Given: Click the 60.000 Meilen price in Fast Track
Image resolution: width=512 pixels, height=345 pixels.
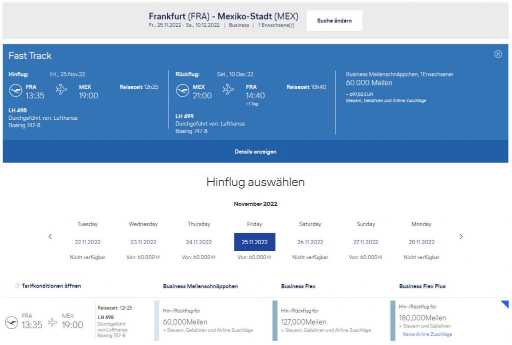Looking at the screenshot, I should pyautogui.click(x=369, y=83).
